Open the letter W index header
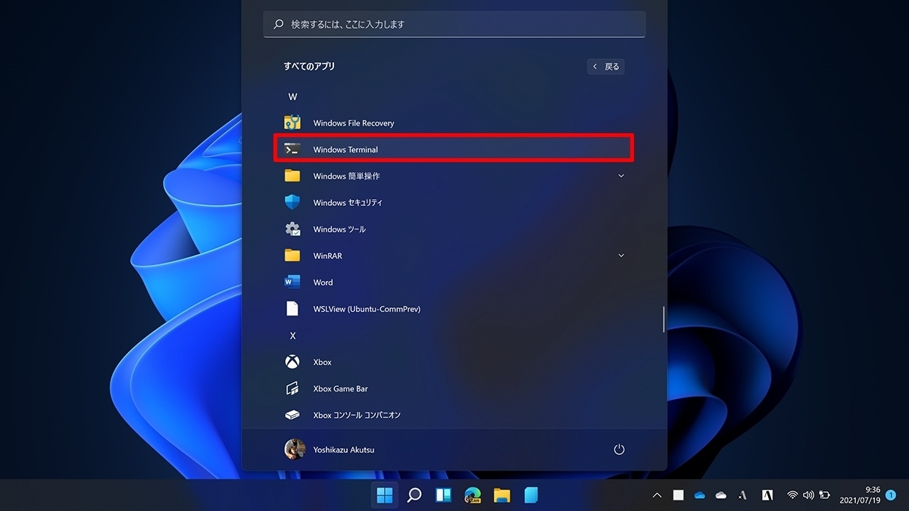This screenshot has height=511, width=909. pos(292,97)
